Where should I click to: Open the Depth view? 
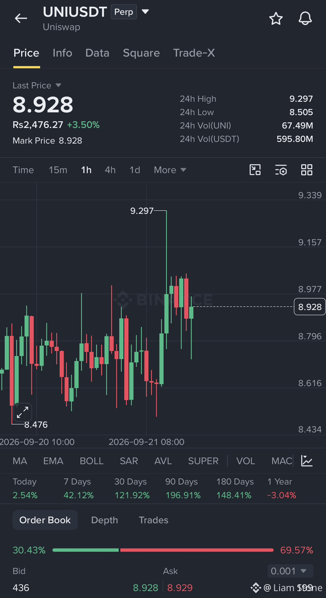104,520
